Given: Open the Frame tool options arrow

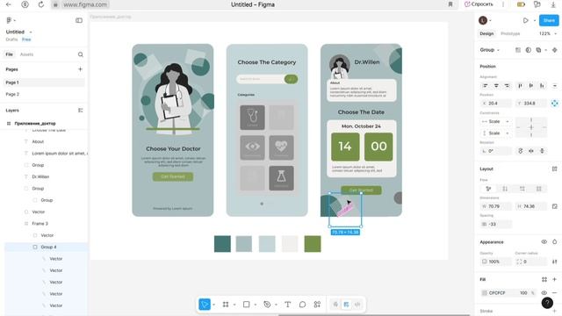Looking at the screenshot, I should click(234, 305).
